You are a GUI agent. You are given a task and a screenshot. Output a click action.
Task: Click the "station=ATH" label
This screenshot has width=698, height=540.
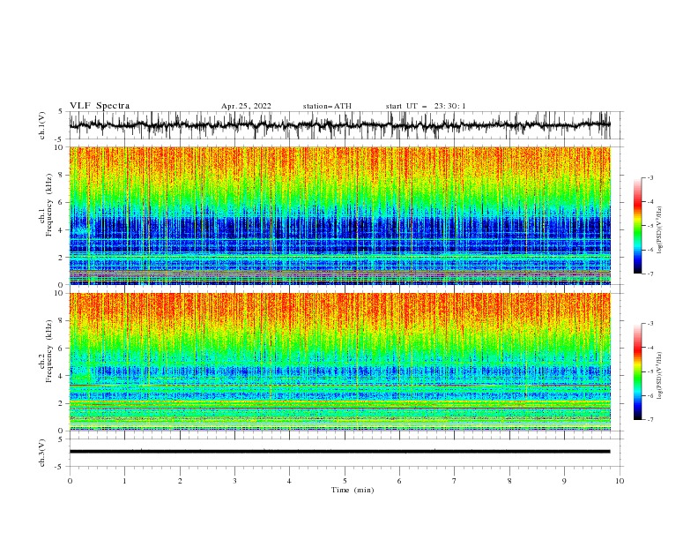327,106
